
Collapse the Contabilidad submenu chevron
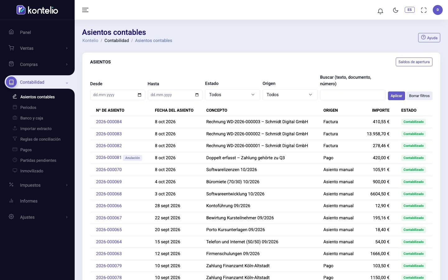(x=67, y=83)
